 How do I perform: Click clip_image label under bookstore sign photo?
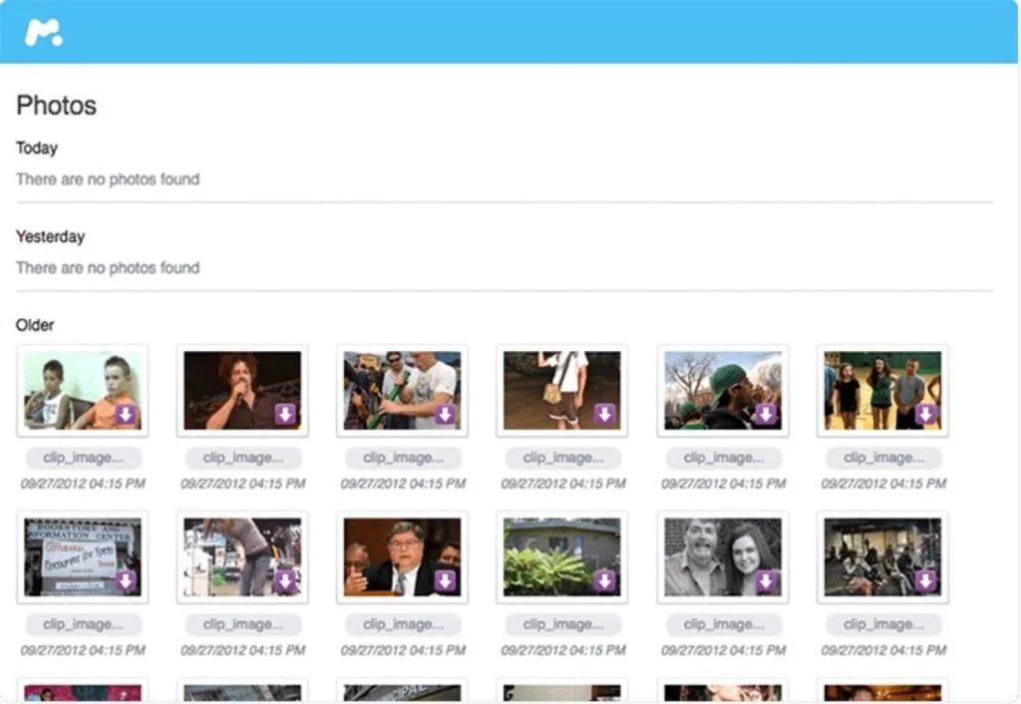coord(83,624)
